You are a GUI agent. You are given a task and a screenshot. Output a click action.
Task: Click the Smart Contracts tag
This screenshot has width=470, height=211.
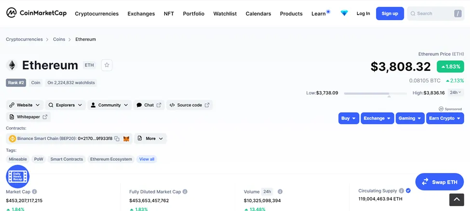pyautogui.click(x=67, y=159)
